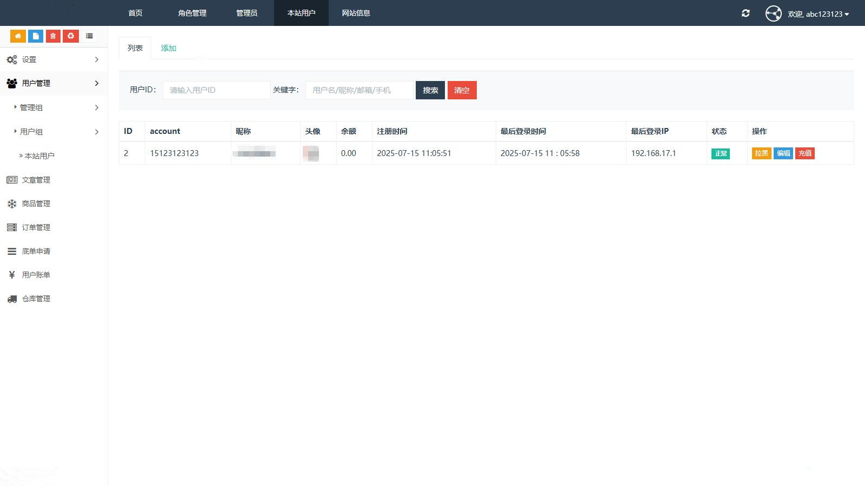Expand the 用户组 submenu
Screen dimensions: 865x486
point(56,132)
